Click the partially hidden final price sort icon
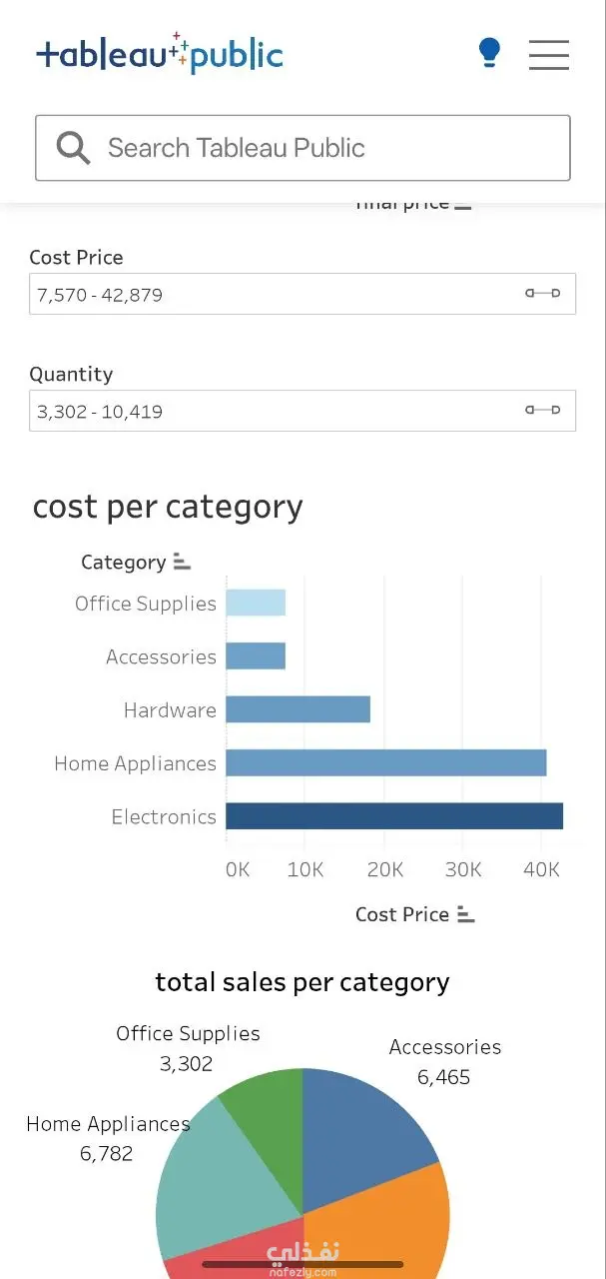The image size is (606, 1279). click(x=463, y=206)
